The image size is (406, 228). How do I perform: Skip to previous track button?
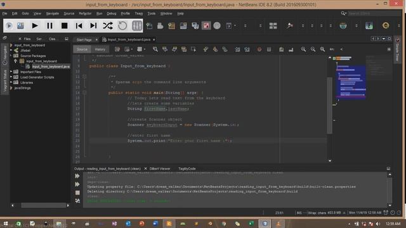pos(79,25)
